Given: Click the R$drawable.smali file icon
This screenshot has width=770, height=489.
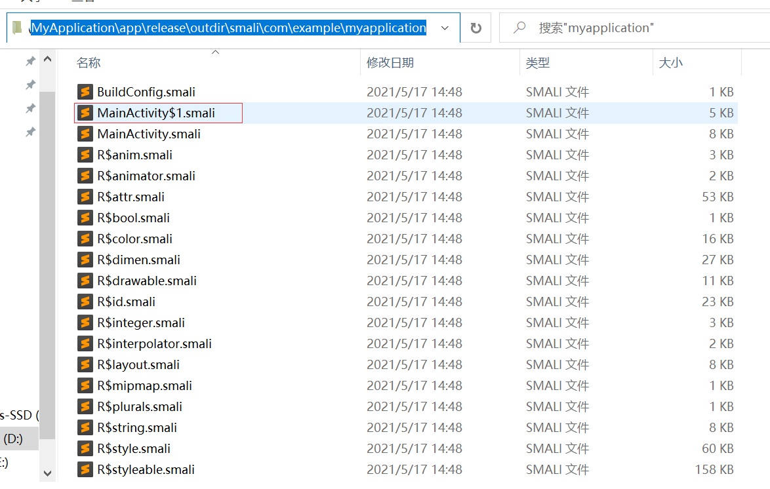Looking at the screenshot, I should [85, 281].
